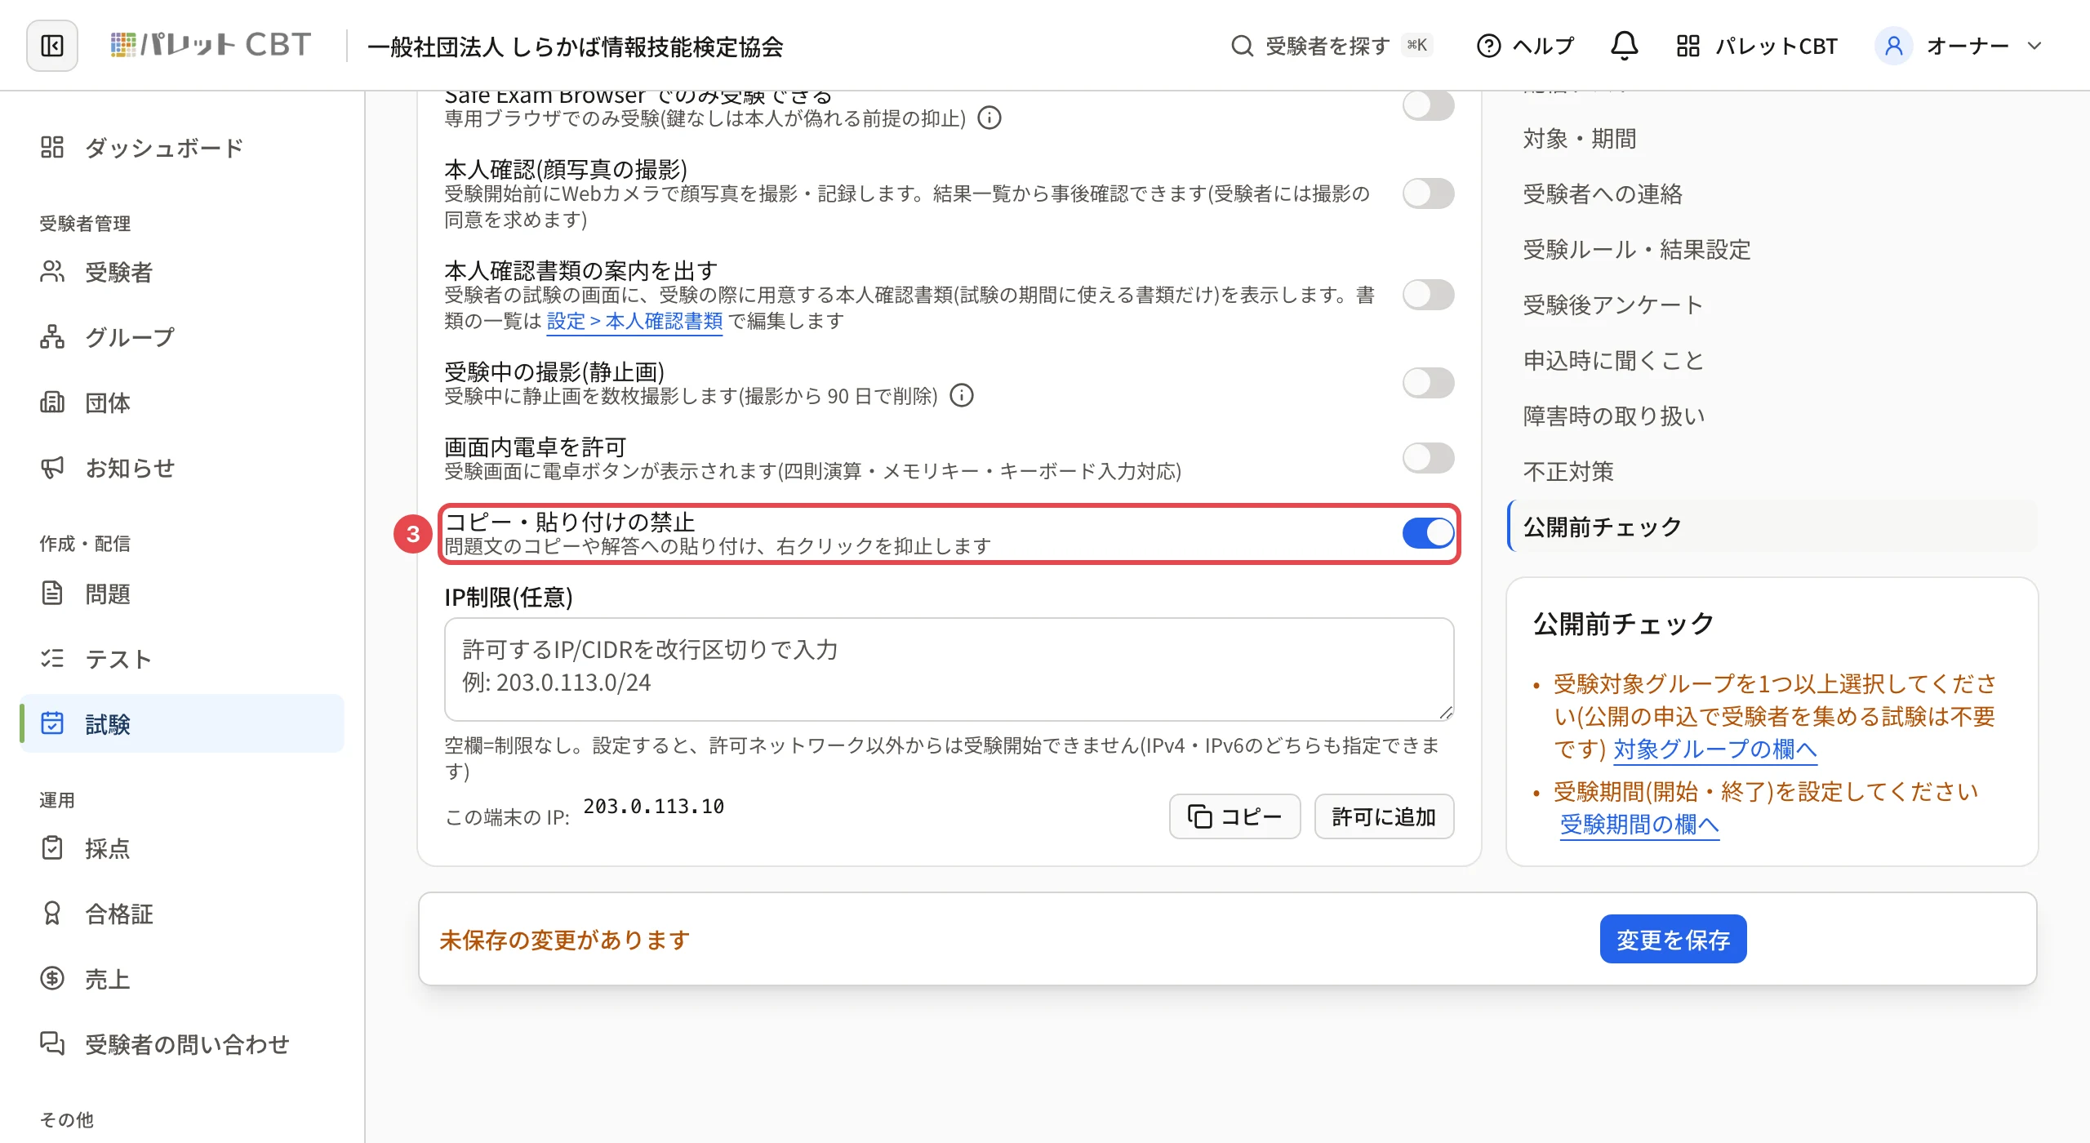Jump to 受験後アンケート section
The height and width of the screenshot is (1143, 2090).
[1613, 305]
